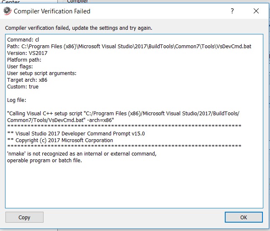Click the 'Platform path:' line
Viewport: 270px width, 231px height.
click(x=24, y=60)
